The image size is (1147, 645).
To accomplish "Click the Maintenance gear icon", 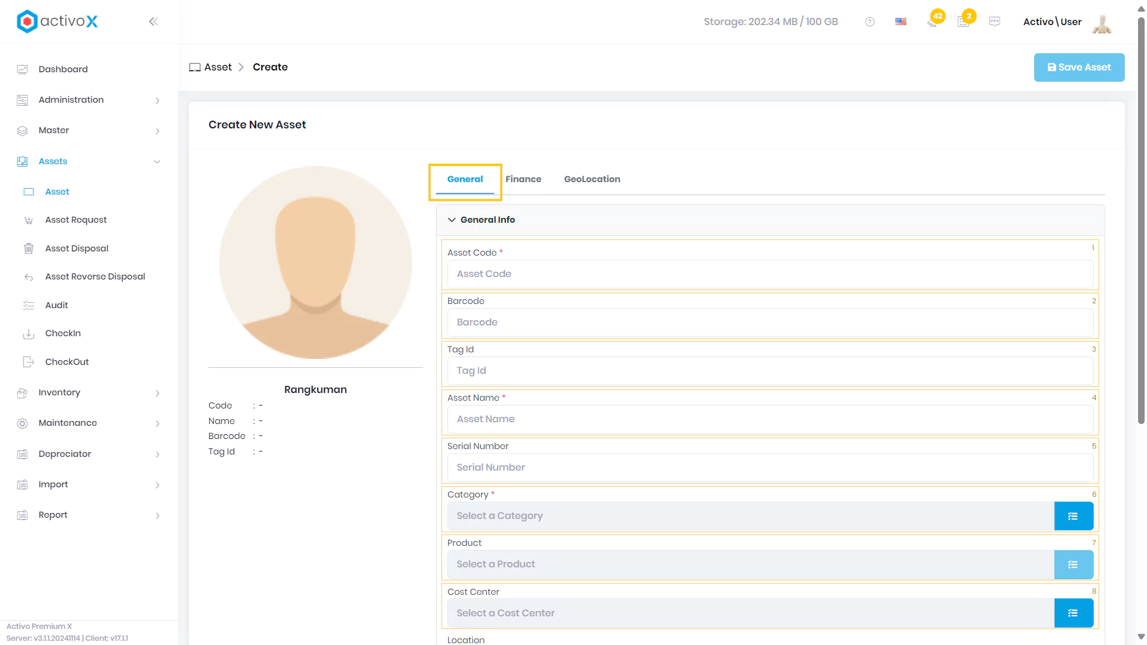I will (x=22, y=423).
